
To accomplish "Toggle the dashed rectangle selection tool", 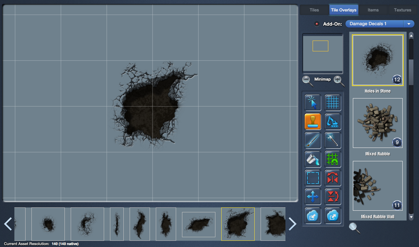I will coord(313,178).
